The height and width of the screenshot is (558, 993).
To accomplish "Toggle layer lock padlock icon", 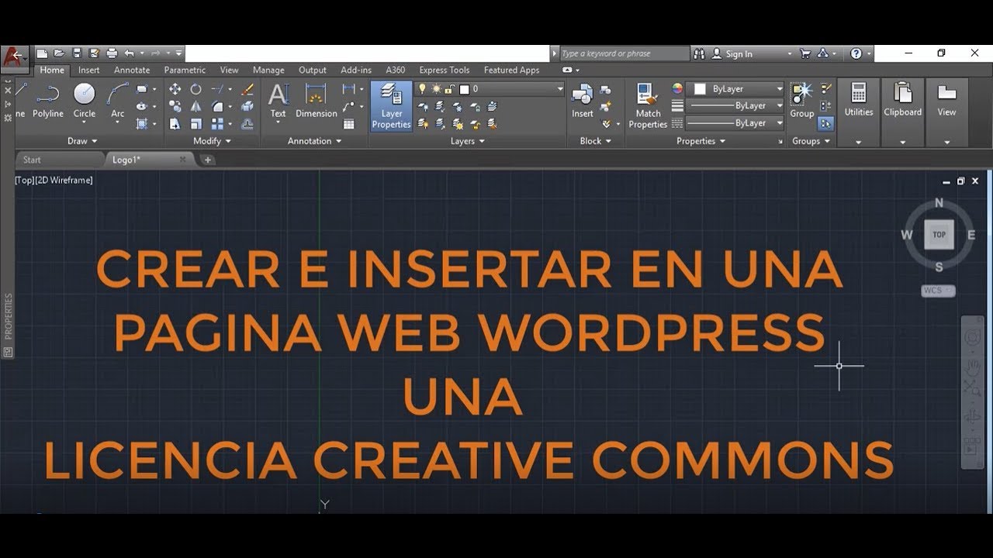I will pos(450,89).
